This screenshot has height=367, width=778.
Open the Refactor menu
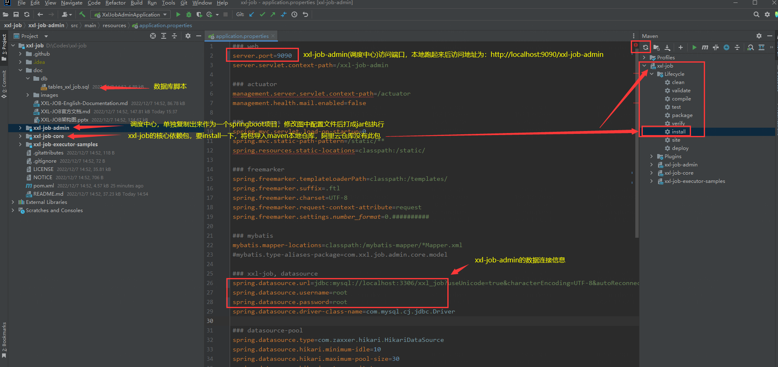115,3
